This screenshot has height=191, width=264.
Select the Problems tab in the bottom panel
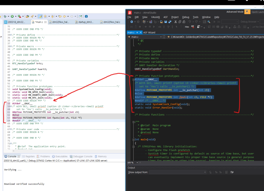[43, 156]
